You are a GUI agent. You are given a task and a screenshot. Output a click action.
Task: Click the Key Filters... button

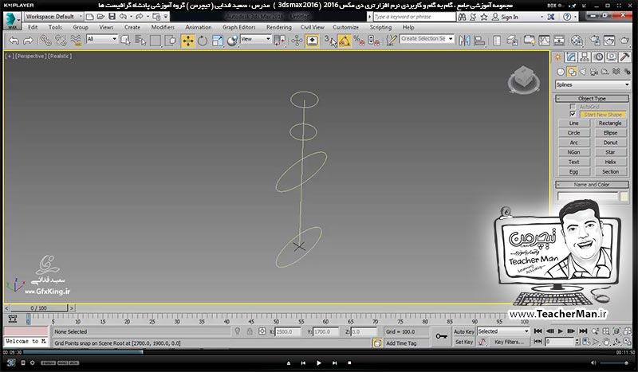tap(509, 342)
